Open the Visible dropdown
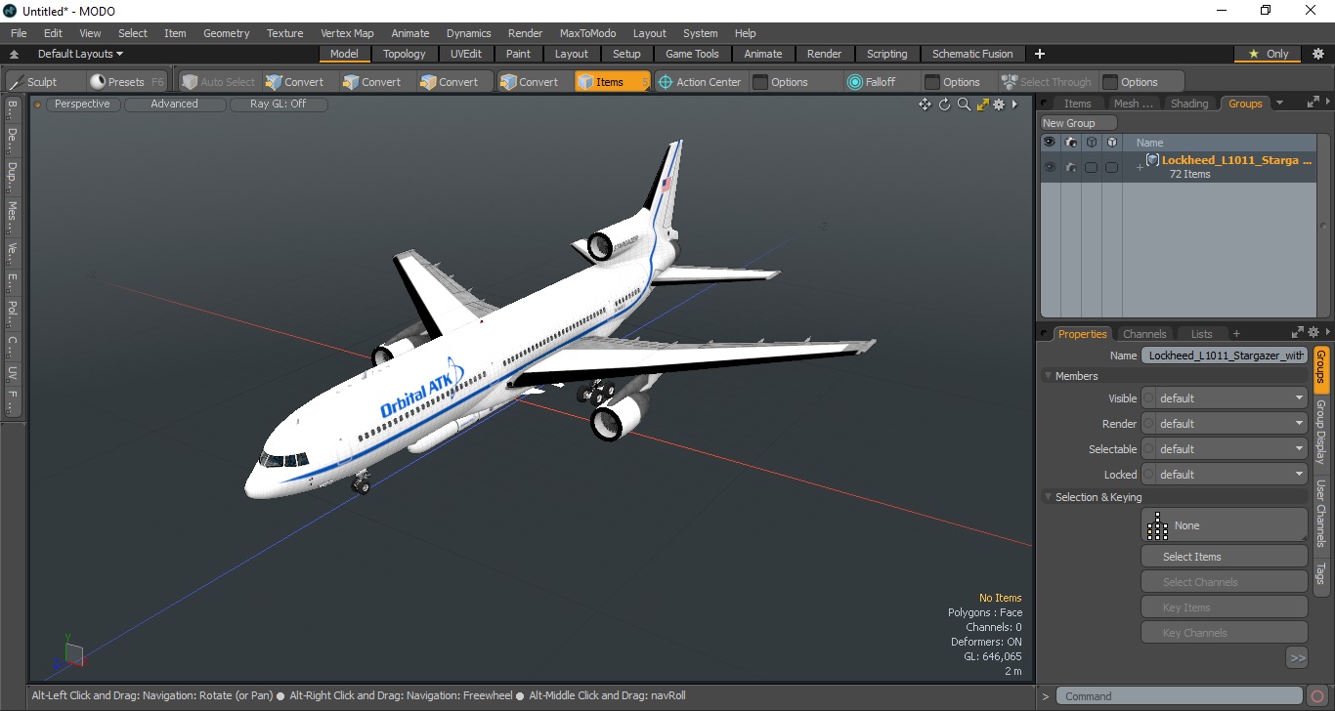Viewport: 1335px width, 711px height. tap(1225, 398)
